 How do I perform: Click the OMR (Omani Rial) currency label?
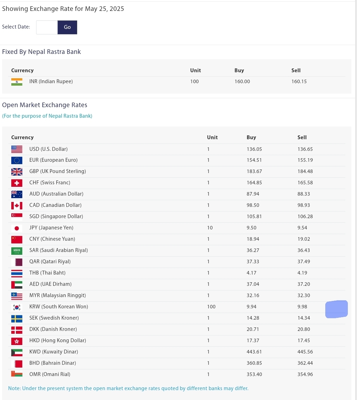pos(50,374)
